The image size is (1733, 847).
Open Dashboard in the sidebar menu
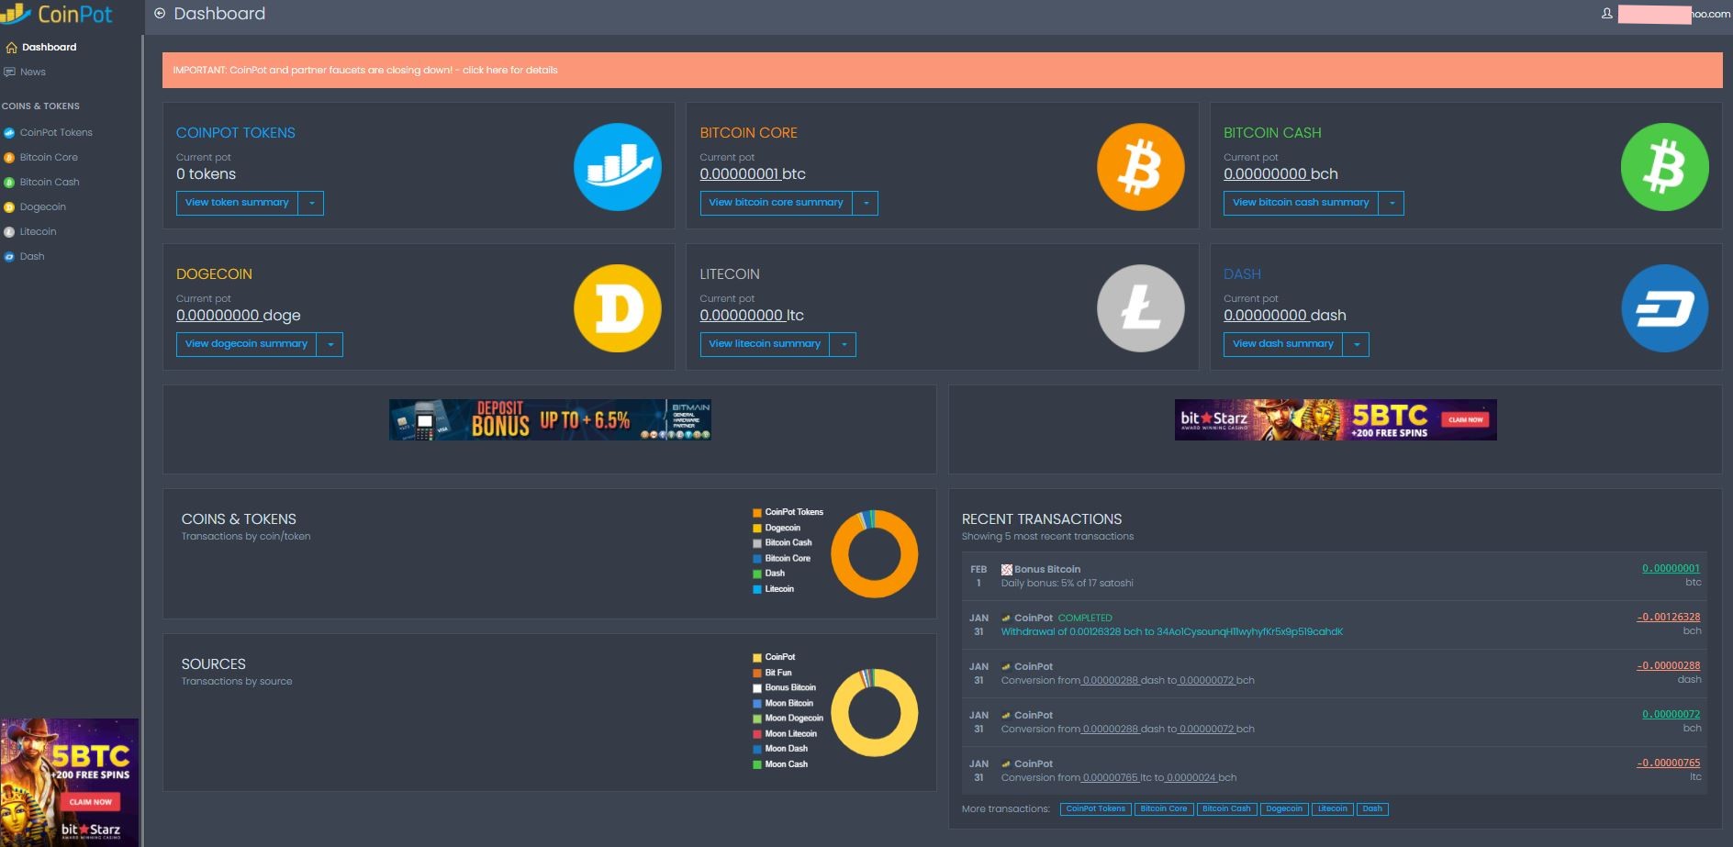50,48
